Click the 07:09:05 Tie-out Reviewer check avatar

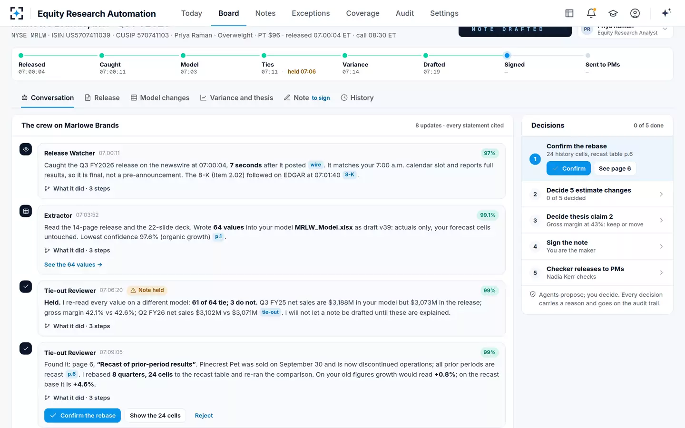pos(26,349)
